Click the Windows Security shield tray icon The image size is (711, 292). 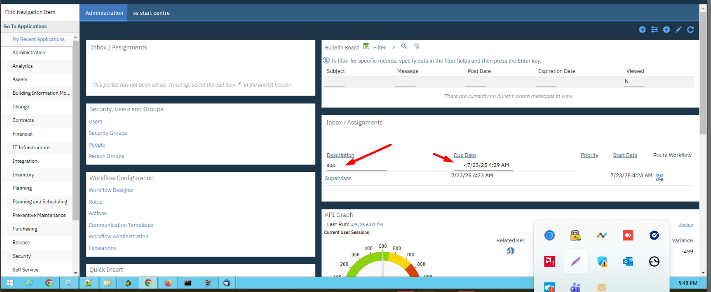point(602,261)
